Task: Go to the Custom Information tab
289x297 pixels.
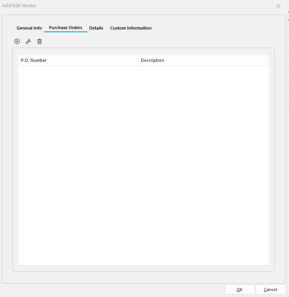Action: pyautogui.click(x=131, y=28)
